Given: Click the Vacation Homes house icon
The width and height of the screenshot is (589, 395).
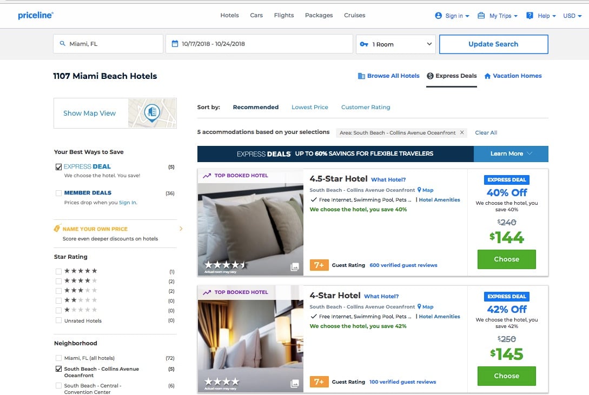Looking at the screenshot, I should tap(487, 76).
